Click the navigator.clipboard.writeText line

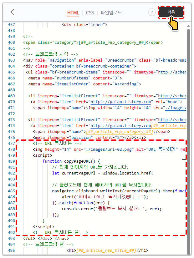click(x=119, y=191)
